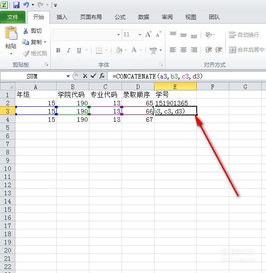Screen dimensions: 266x273
Task: Switch to the View (视图) tab
Action: [x=191, y=17]
